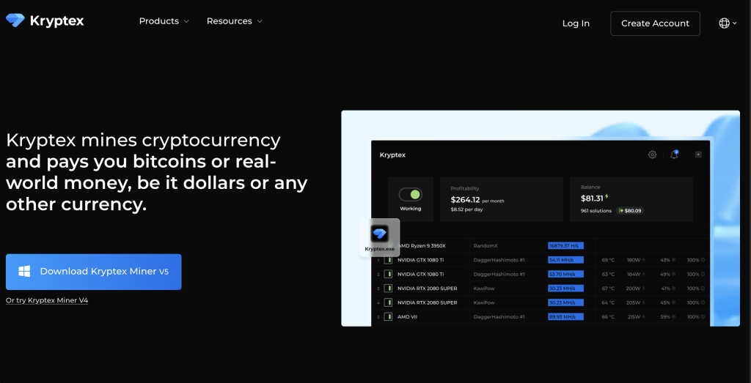This screenshot has width=751, height=383.
Task: Click the 54.11 MH/s hashrate bar
Action: coord(565,260)
